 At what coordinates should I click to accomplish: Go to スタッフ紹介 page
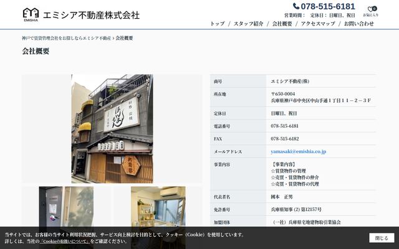click(x=248, y=24)
